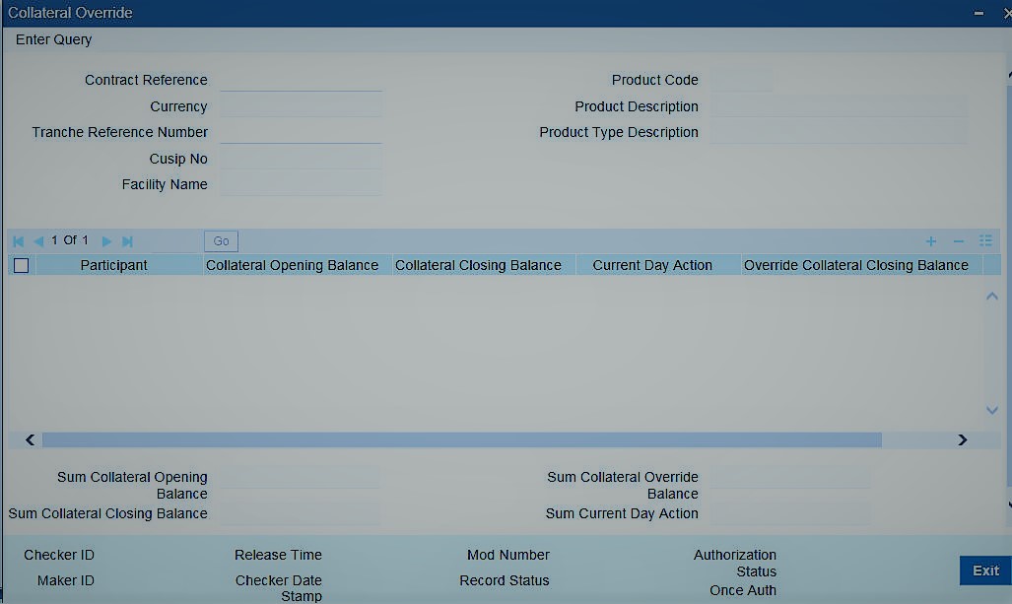1012x604 pixels.
Task: Open single record view icon
Action: click(985, 240)
